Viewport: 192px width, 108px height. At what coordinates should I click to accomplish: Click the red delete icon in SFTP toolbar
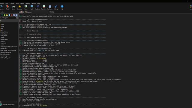tap(12, 15)
